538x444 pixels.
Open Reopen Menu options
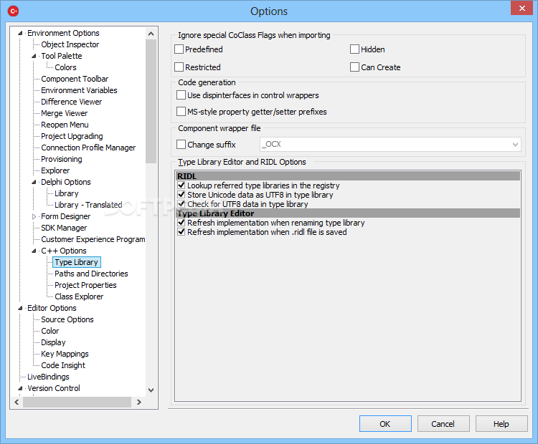point(65,125)
